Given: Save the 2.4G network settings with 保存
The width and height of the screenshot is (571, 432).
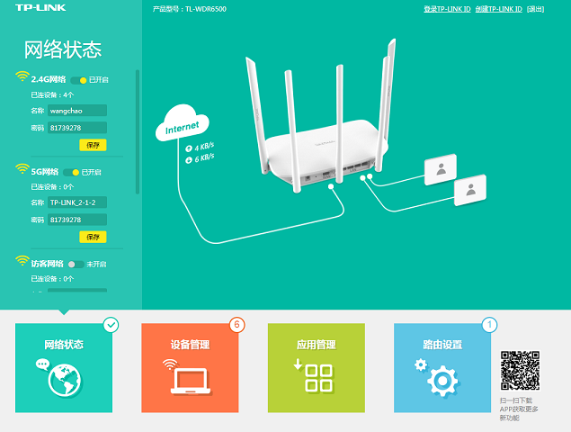Looking at the screenshot, I should [x=93, y=145].
